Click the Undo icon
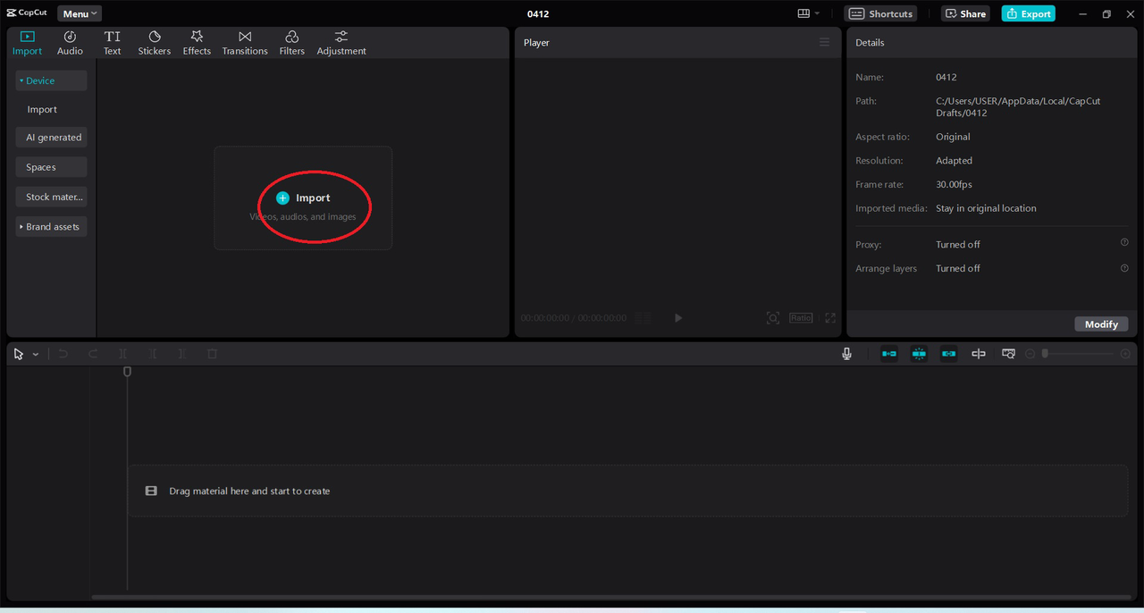 pos(63,354)
